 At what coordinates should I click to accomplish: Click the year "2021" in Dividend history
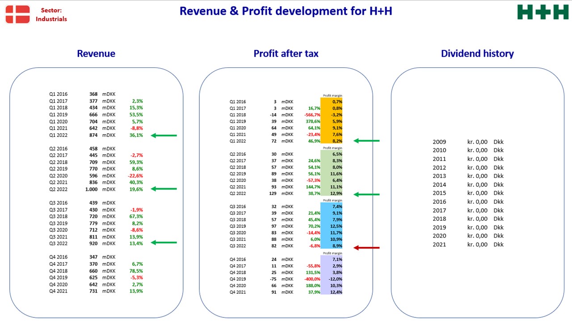tap(439, 244)
